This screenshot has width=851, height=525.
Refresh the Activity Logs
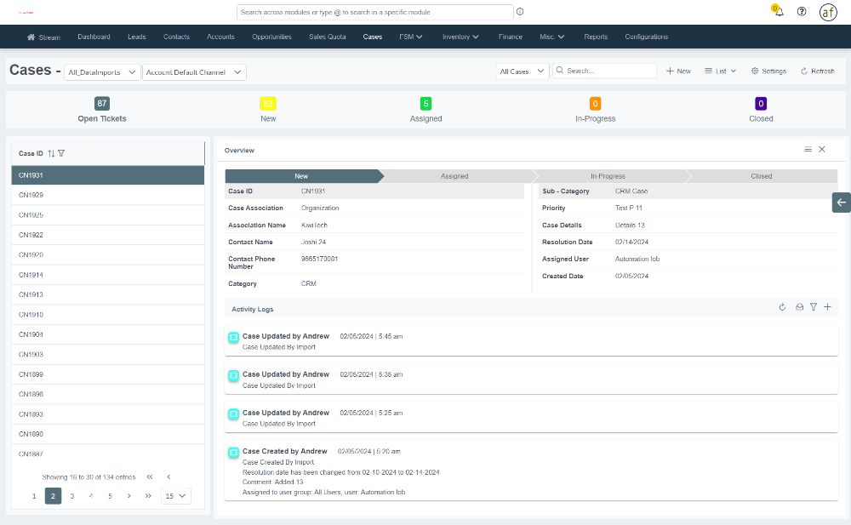pyautogui.click(x=782, y=307)
